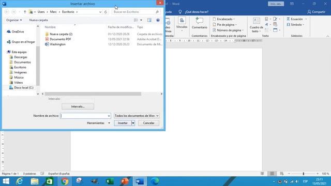
Task: Open the Nombre de archivo dropdown
Action: [x=109, y=116]
